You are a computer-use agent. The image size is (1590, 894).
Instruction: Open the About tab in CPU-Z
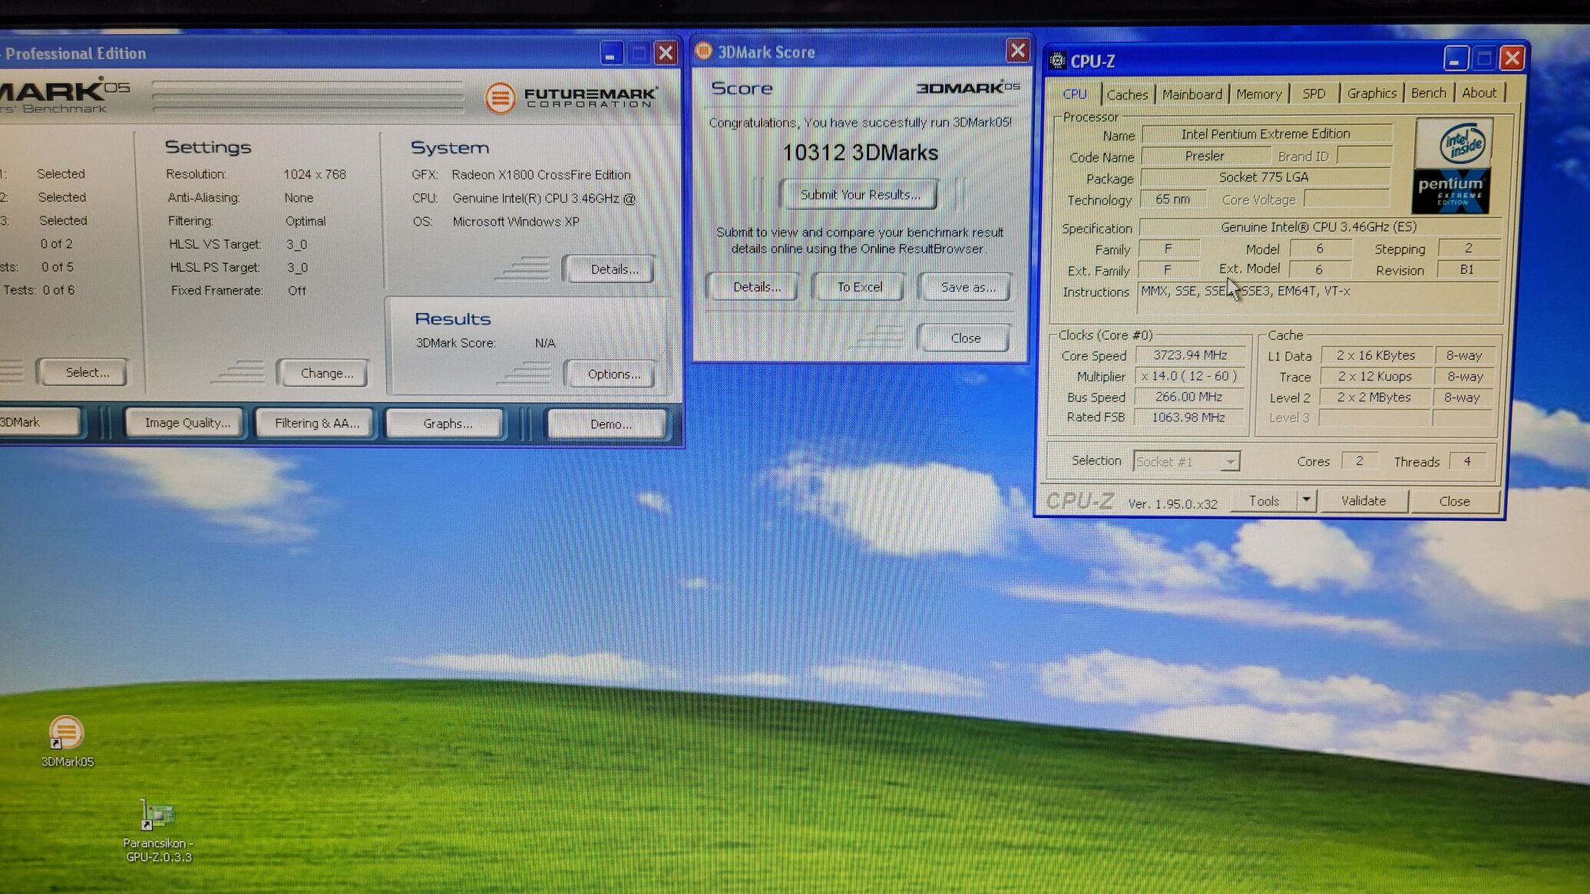point(1479,93)
